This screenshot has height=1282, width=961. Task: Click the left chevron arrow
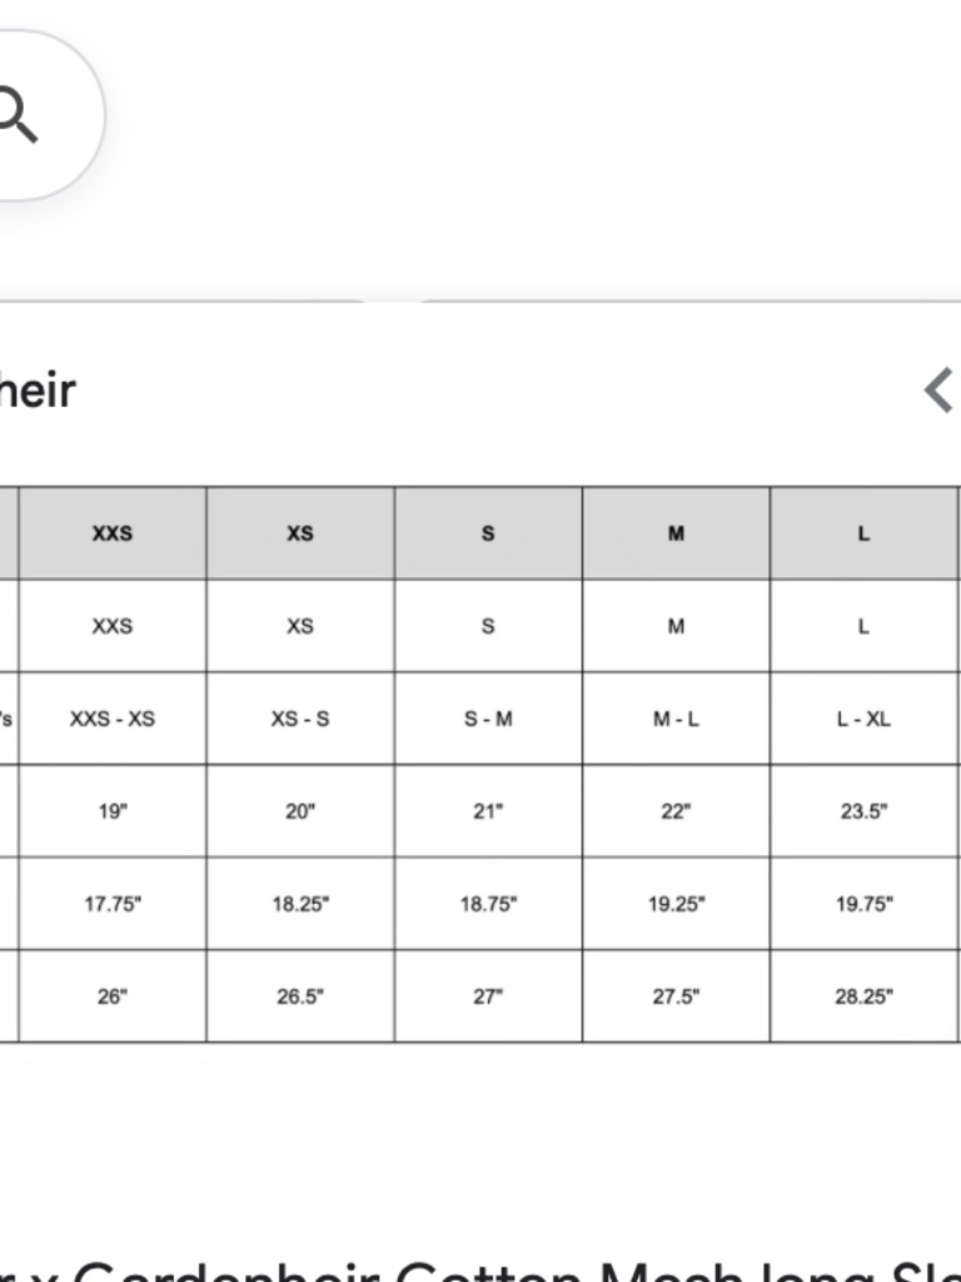pos(938,390)
